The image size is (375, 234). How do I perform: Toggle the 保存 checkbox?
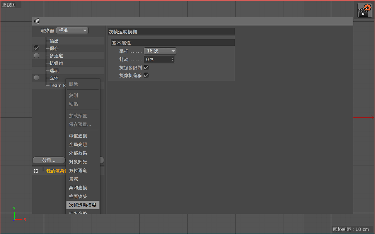(x=36, y=48)
